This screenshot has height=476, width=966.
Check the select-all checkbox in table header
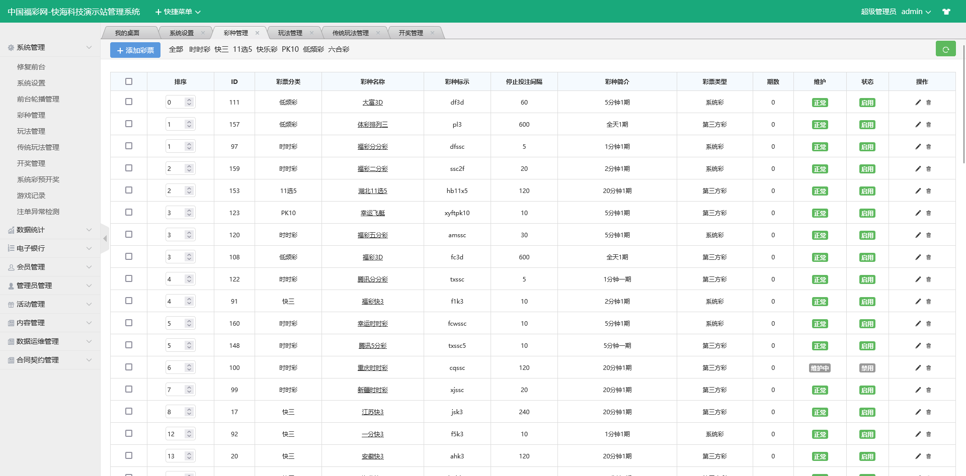pyautogui.click(x=129, y=81)
